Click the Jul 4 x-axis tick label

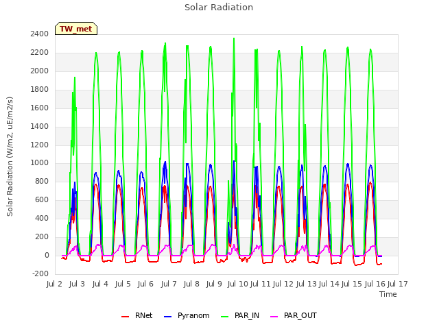[x=100, y=284]
